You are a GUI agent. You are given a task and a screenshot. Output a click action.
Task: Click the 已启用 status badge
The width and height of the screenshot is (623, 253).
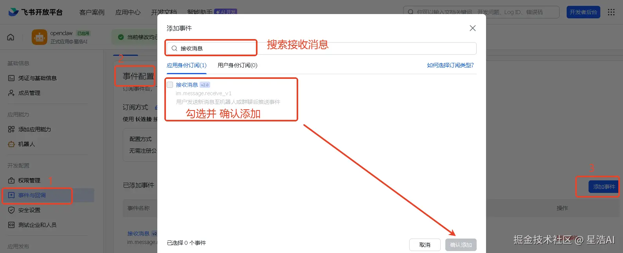click(83, 34)
